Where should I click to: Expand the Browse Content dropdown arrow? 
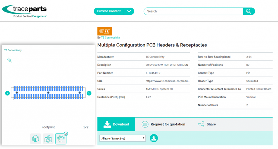tap(129, 11)
